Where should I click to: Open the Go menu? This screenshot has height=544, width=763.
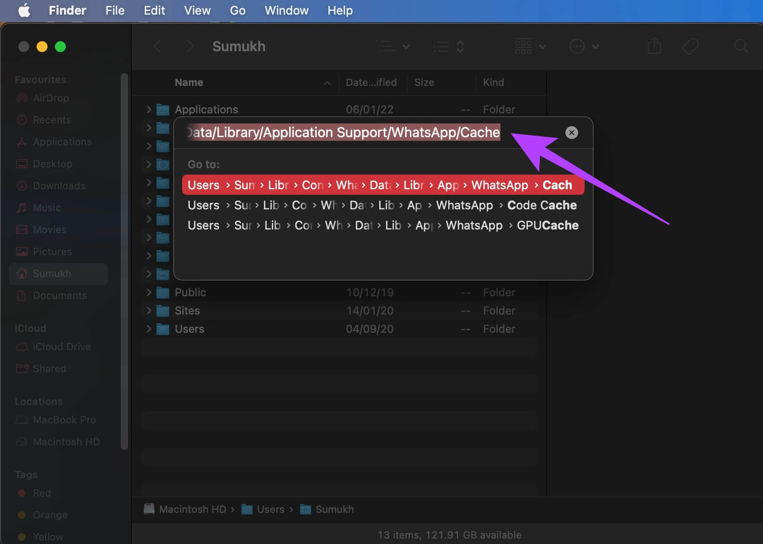(237, 10)
